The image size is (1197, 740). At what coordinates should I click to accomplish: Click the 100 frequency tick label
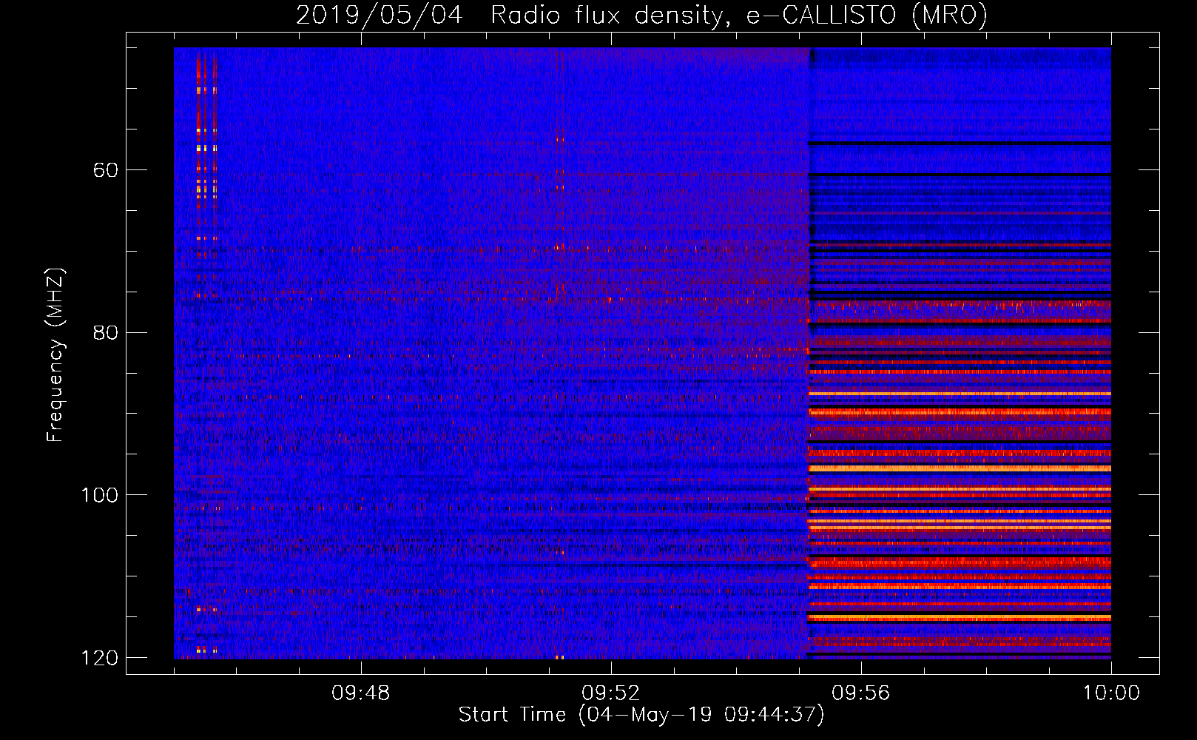tap(100, 494)
